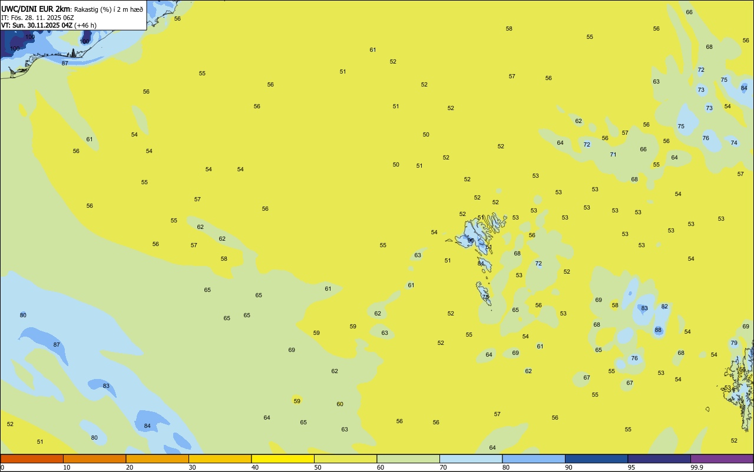Select the dark blue 90–95 legend segment
This screenshot has height=472, width=754.
point(596,458)
